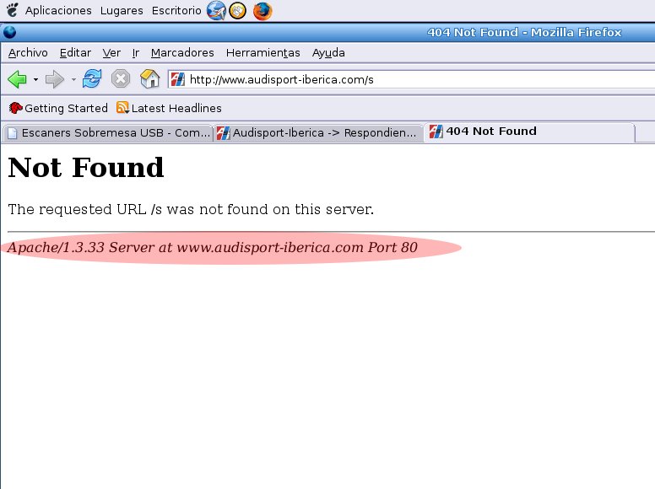
Task: Switch to the Audisport-Iberica Respondien tab
Action: (318, 133)
